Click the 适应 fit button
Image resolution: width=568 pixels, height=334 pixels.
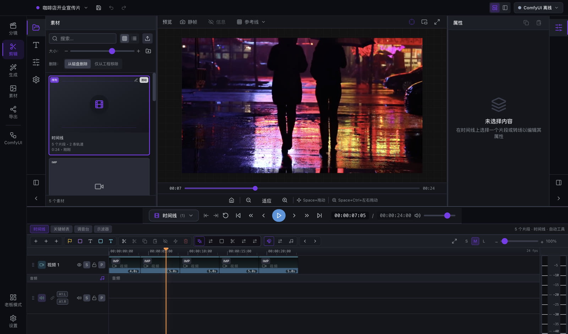coord(267,201)
